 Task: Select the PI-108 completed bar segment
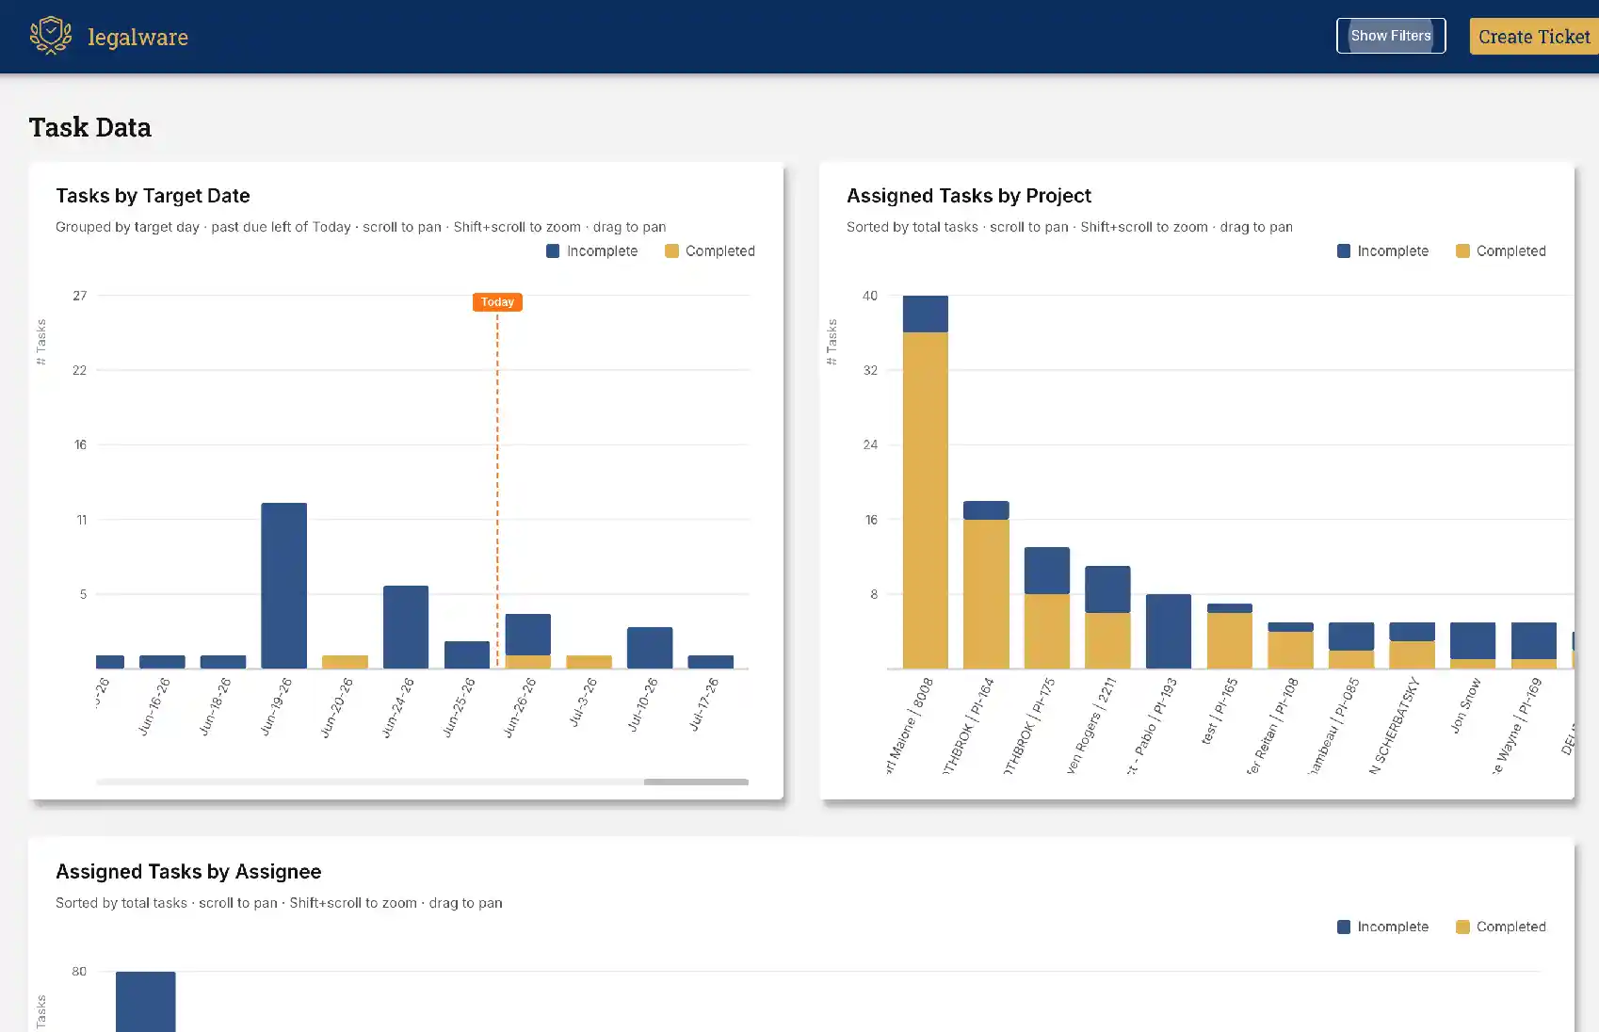coord(1290,650)
